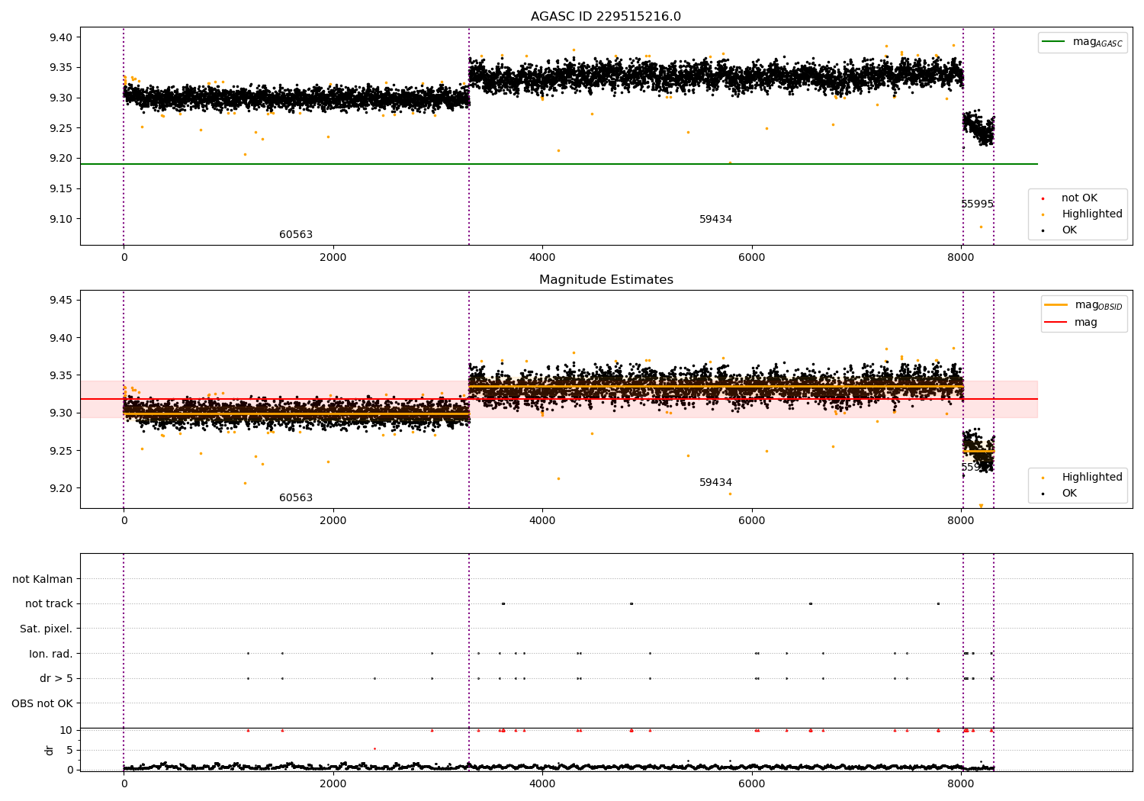1144x801 pixels.
Task: Click the 9.40 y-tick on Magnitude Estimates plot
Action: coord(61,338)
